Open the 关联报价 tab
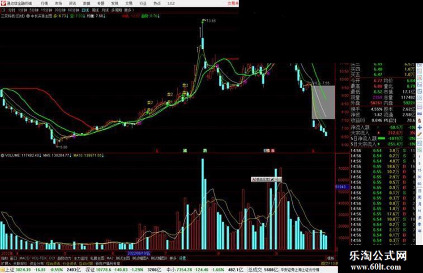The image size is (423, 273). point(20,263)
